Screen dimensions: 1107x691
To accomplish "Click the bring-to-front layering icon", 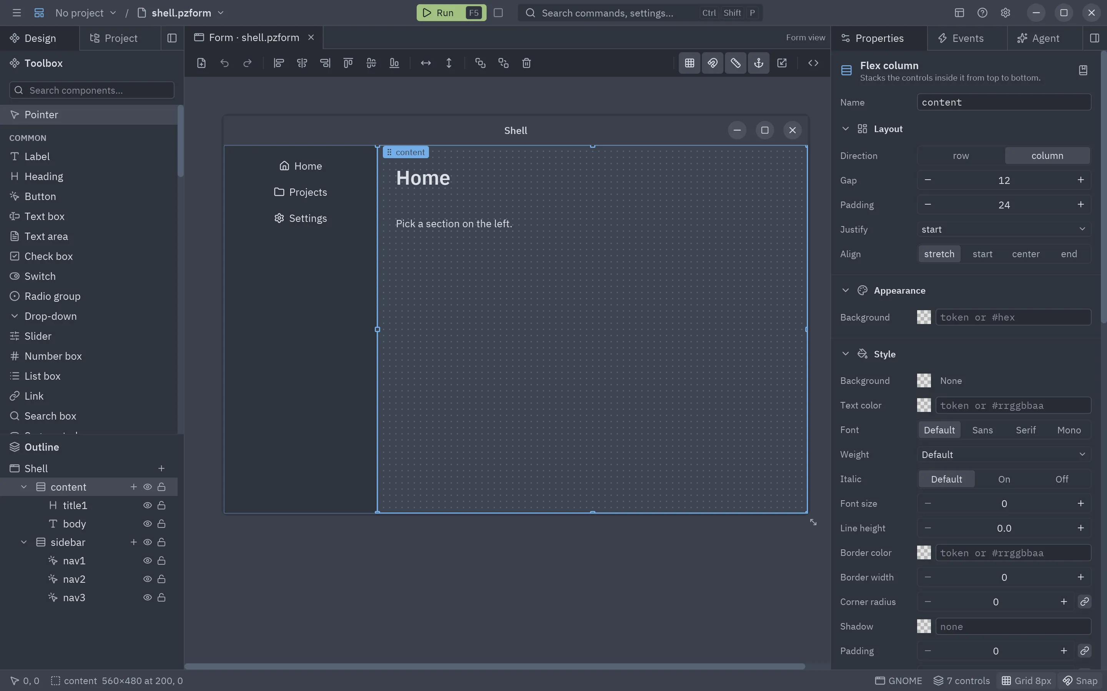I will (480, 63).
